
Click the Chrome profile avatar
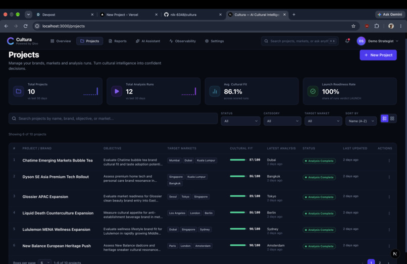391,26
